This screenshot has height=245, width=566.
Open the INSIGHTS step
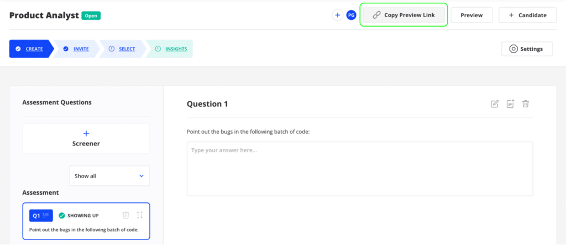click(x=170, y=49)
